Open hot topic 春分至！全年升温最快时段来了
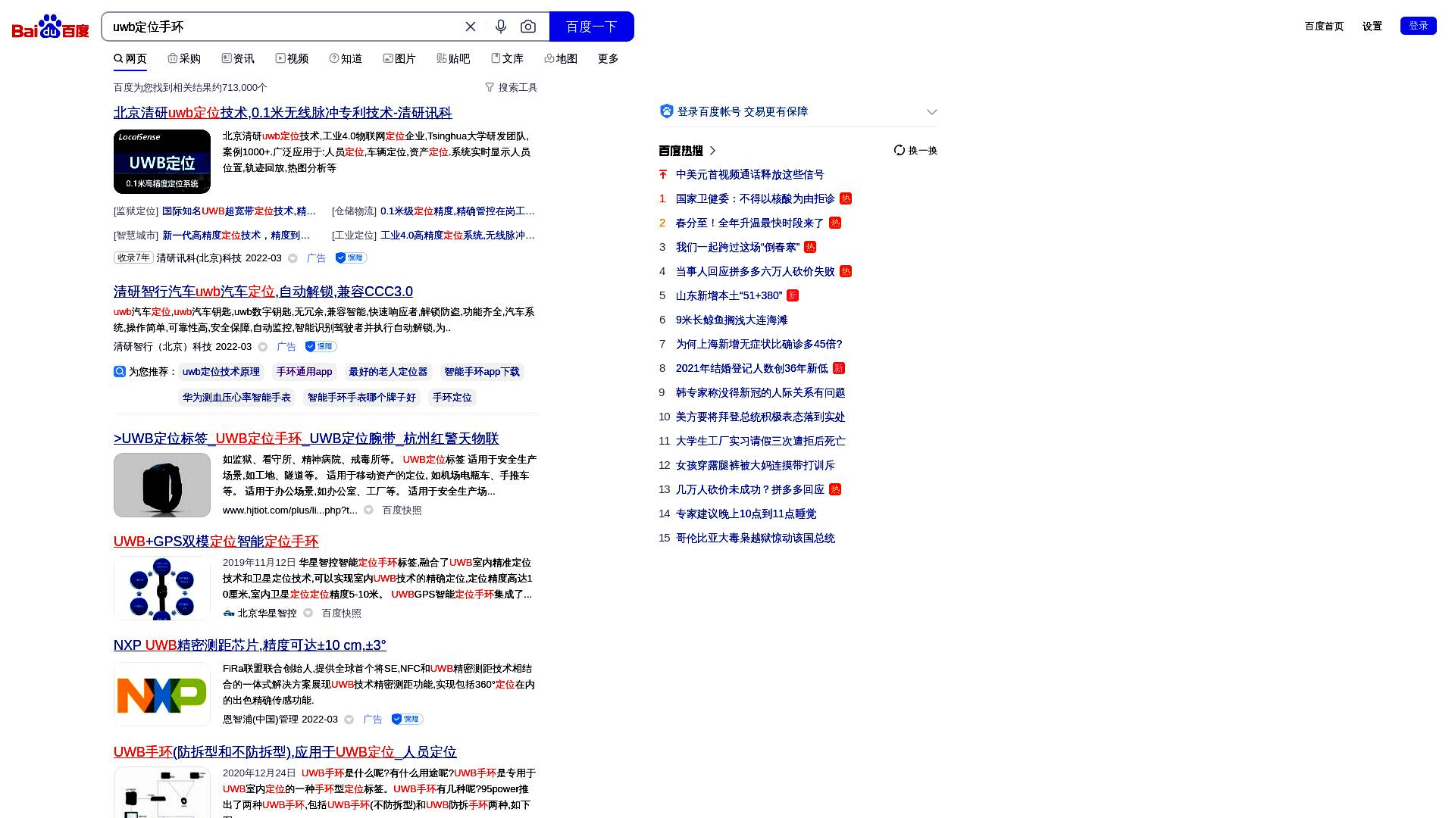This screenshot has width=1455, height=818. pos(749,223)
